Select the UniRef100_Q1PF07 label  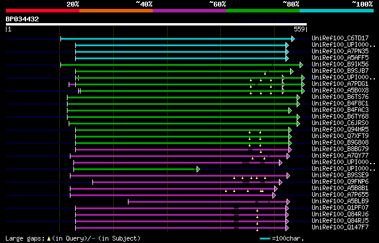coord(340,207)
